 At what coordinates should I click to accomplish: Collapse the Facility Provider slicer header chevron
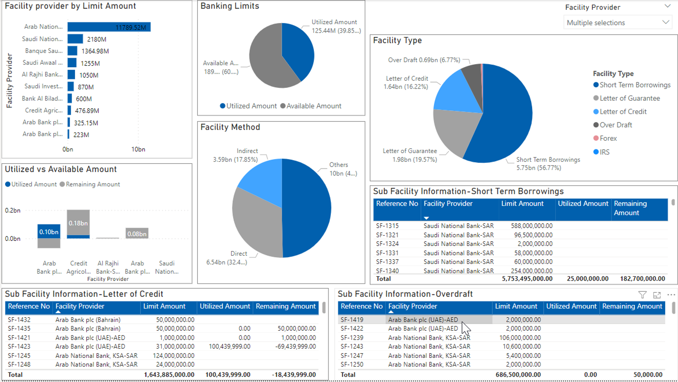pos(667,7)
